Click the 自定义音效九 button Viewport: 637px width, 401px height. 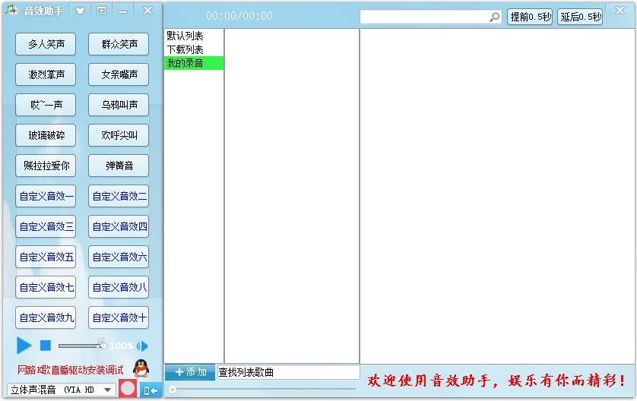click(46, 317)
